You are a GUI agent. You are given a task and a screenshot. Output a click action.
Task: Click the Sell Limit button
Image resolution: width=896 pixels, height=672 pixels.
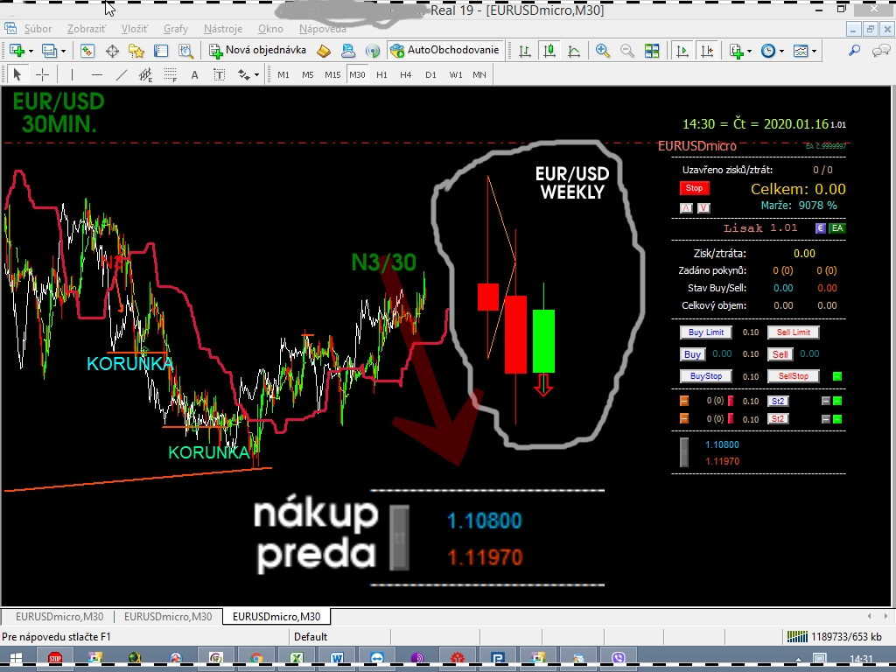pyautogui.click(x=793, y=332)
